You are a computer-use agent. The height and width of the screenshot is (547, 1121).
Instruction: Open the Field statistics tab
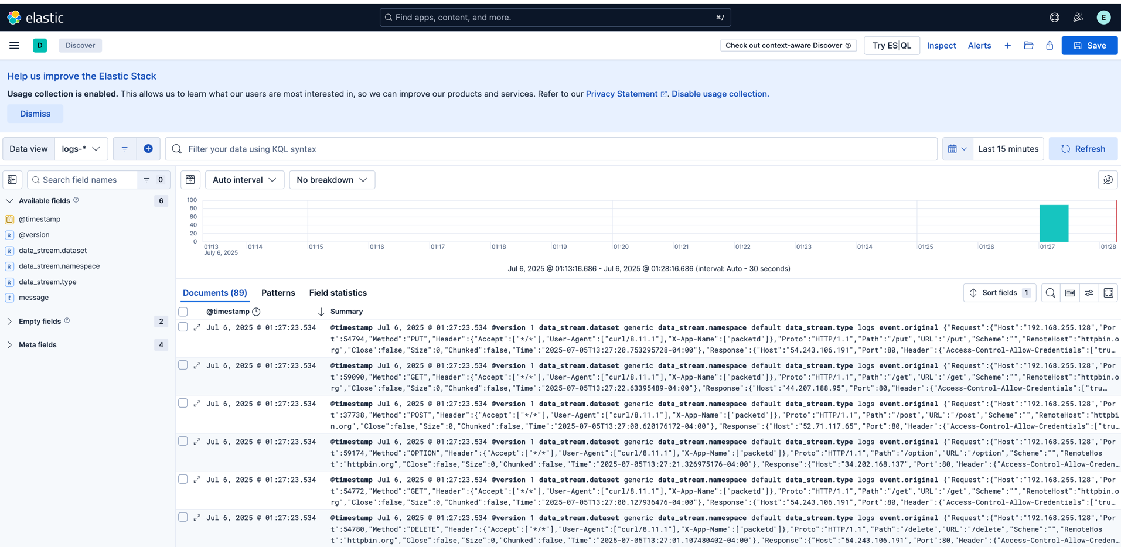click(337, 293)
